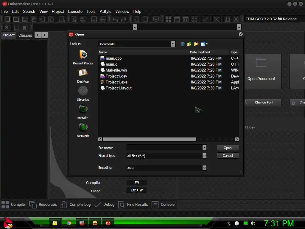Click the horizontal scrollbar thumb in file list
Image resolution: width=305 pixels, height=229 pixels.
150,140
